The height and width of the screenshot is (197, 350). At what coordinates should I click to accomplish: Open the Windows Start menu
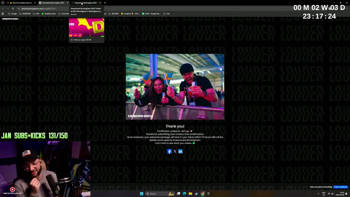142,194
